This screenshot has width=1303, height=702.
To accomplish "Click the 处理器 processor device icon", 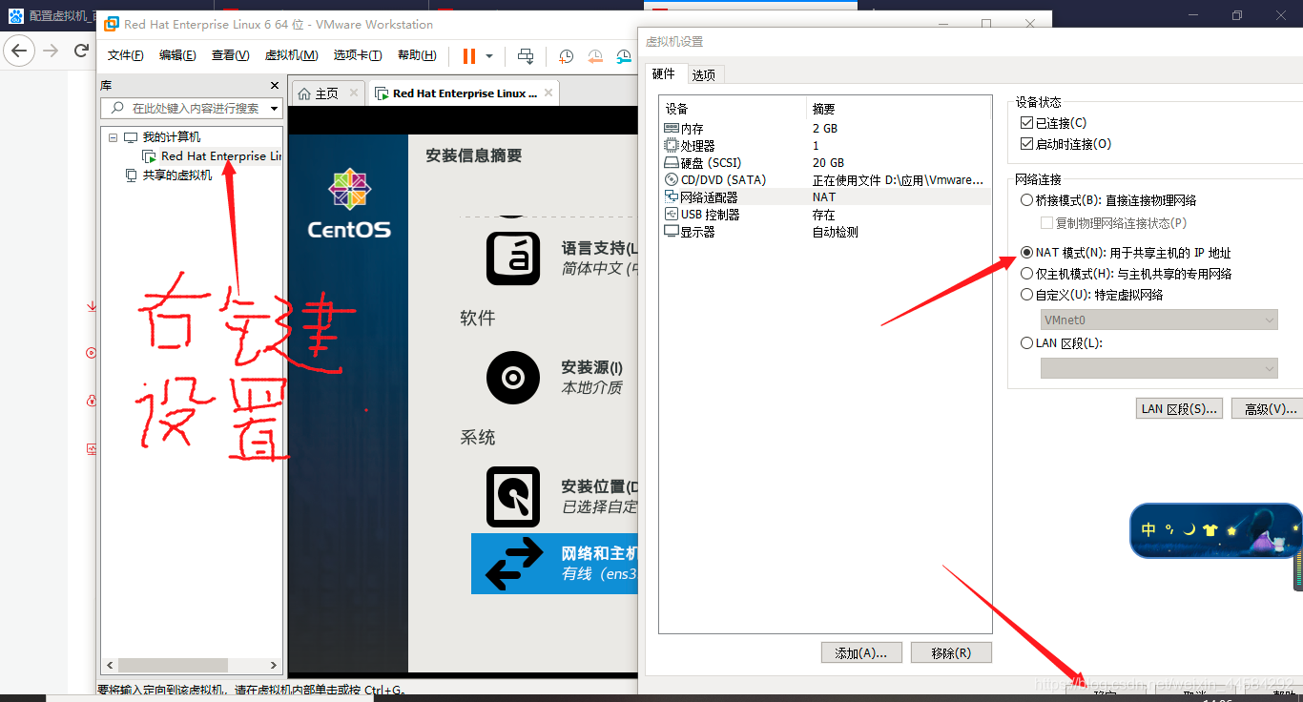I will coord(672,145).
